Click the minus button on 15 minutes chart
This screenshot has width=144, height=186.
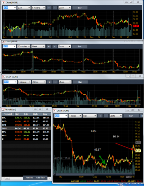point(55,46)
